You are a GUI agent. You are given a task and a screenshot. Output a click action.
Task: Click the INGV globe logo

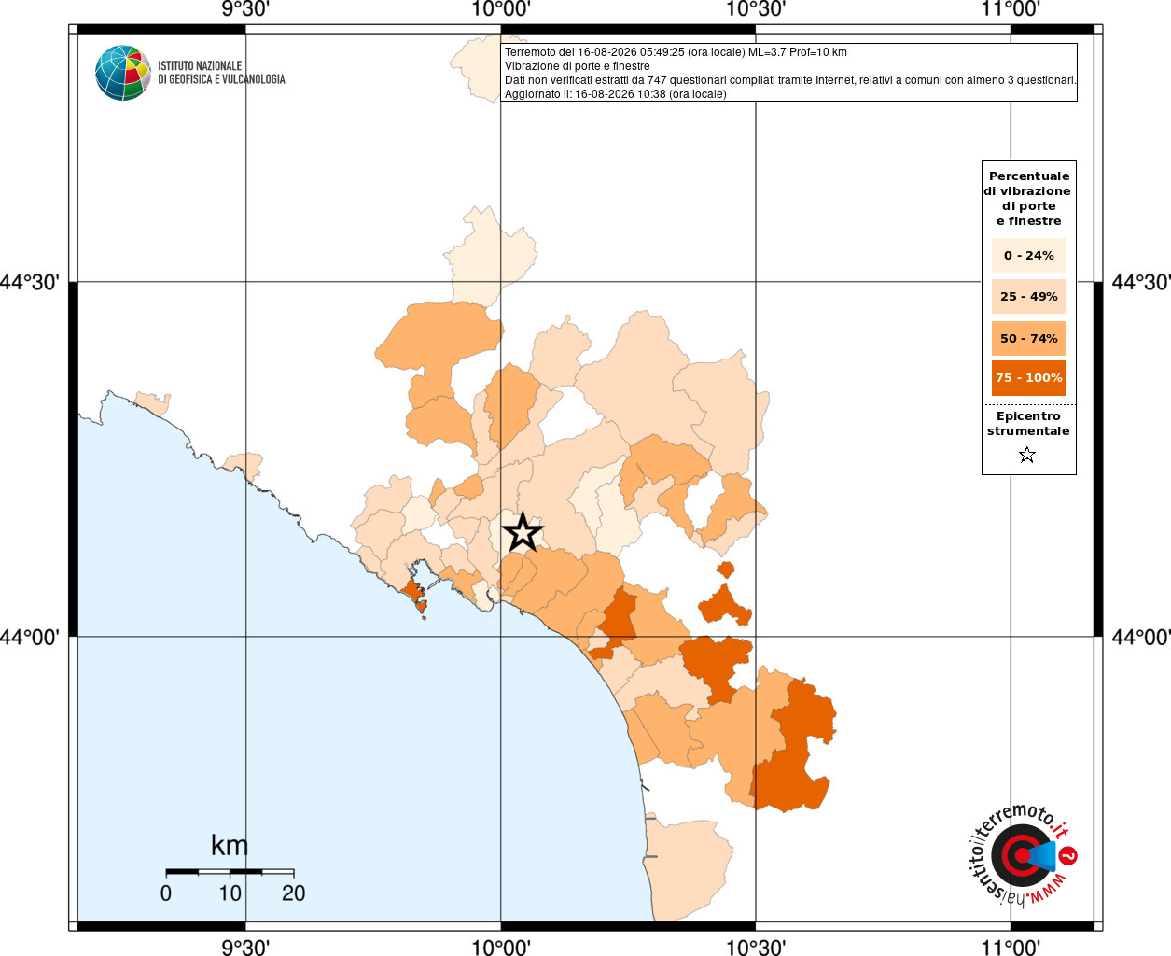point(123,73)
